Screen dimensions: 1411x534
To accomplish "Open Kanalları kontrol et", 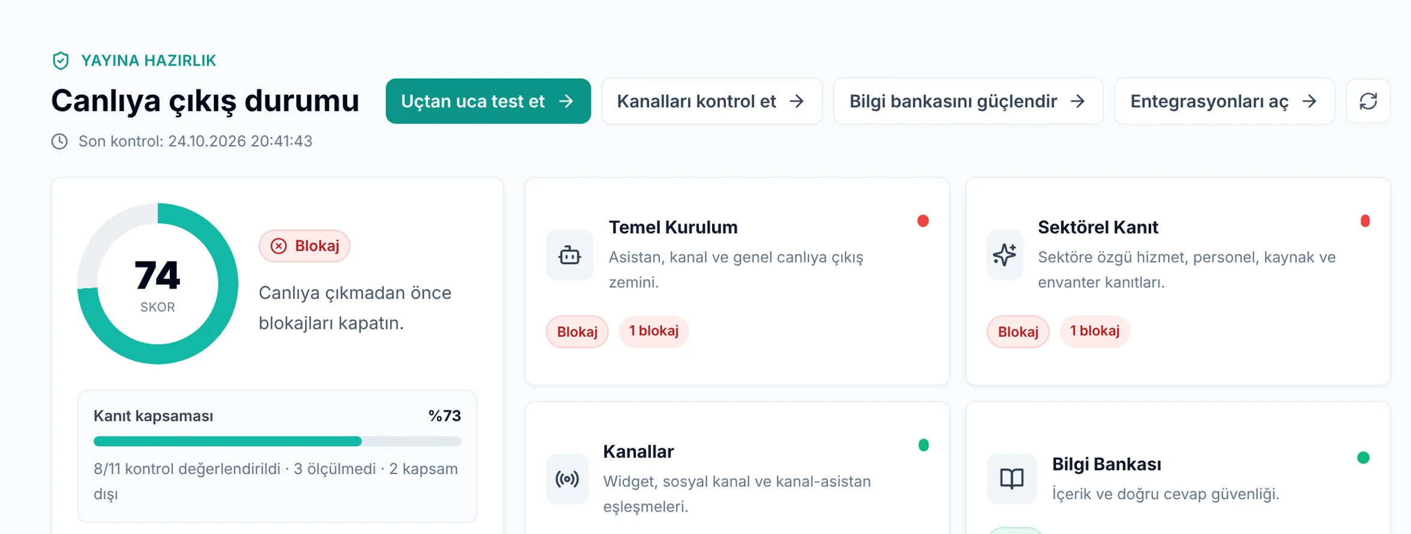I will (x=711, y=101).
